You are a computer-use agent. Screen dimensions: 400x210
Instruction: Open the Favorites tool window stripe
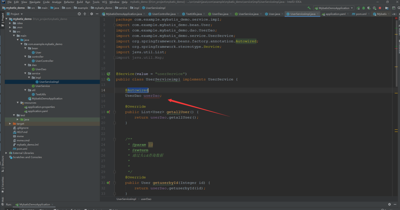click(x=3, y=185)
